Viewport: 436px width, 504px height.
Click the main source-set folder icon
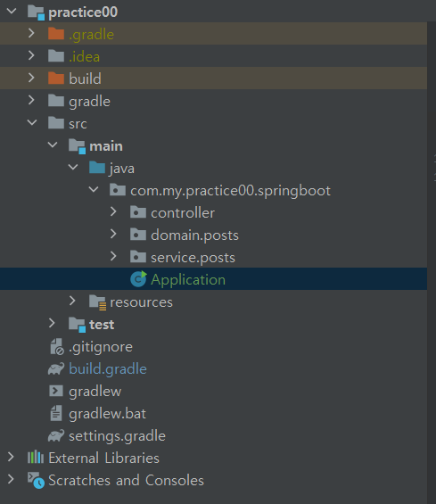pyautogui.click(x=77, y=146)
